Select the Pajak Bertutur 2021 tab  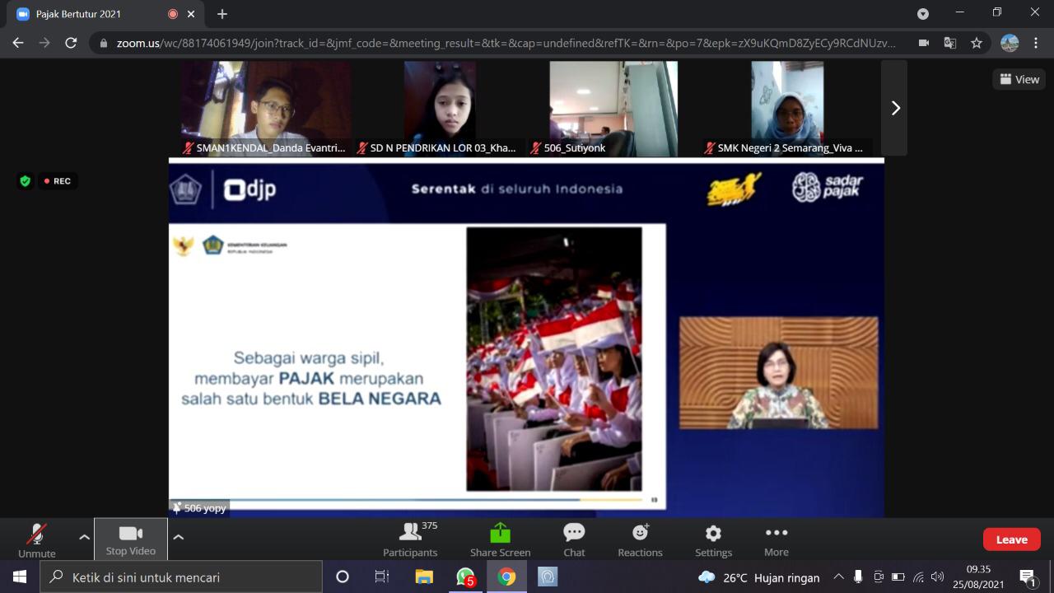click(91, 14)
